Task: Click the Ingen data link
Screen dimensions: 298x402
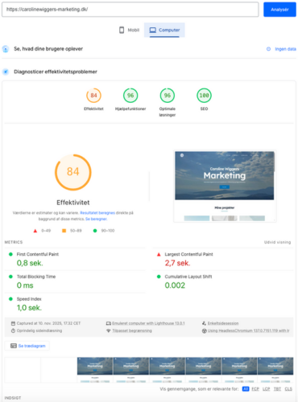Action: 285,49
